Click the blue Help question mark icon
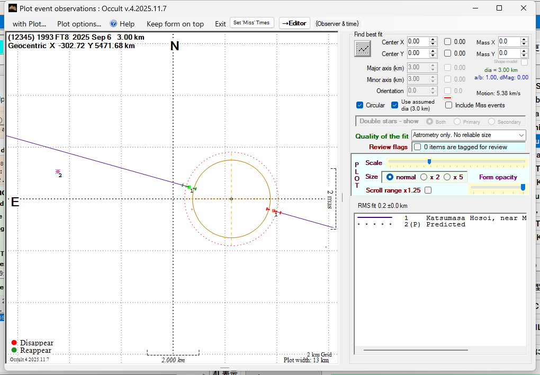The height and width of the screenshot is (375, 540). point(113,24)
